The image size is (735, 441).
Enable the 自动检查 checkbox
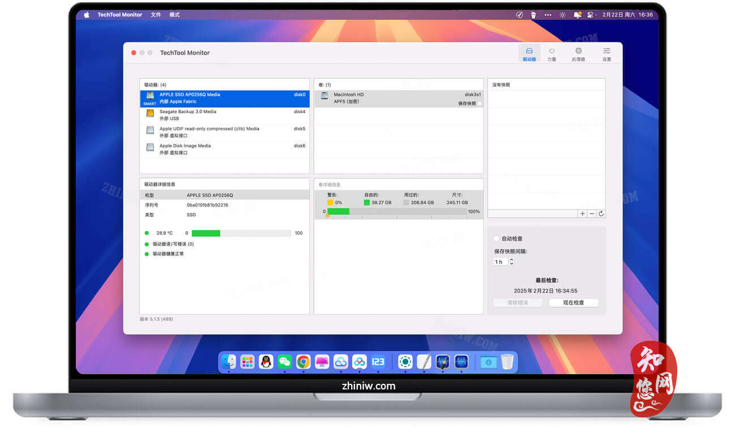coord(496,238)
